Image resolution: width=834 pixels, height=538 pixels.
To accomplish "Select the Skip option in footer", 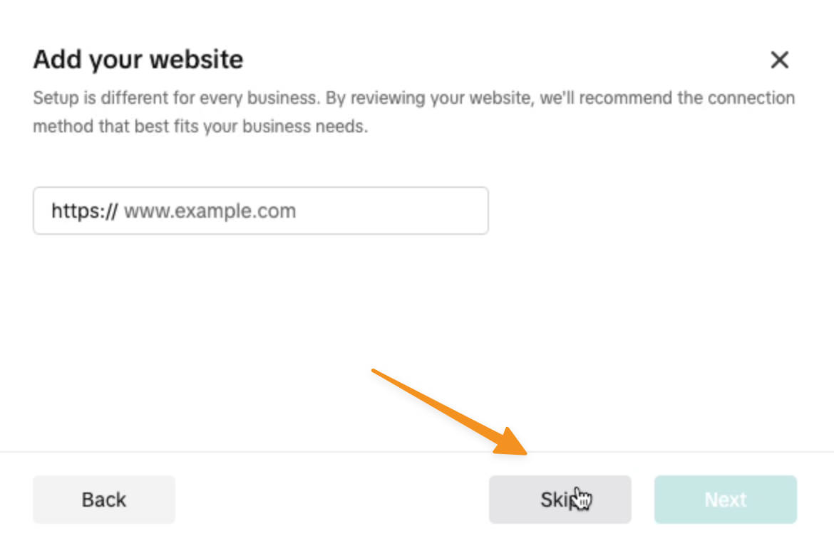I will point(560,500).
